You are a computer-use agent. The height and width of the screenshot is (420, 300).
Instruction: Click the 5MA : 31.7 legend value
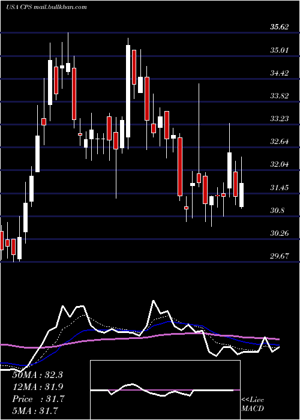[35, 410]
